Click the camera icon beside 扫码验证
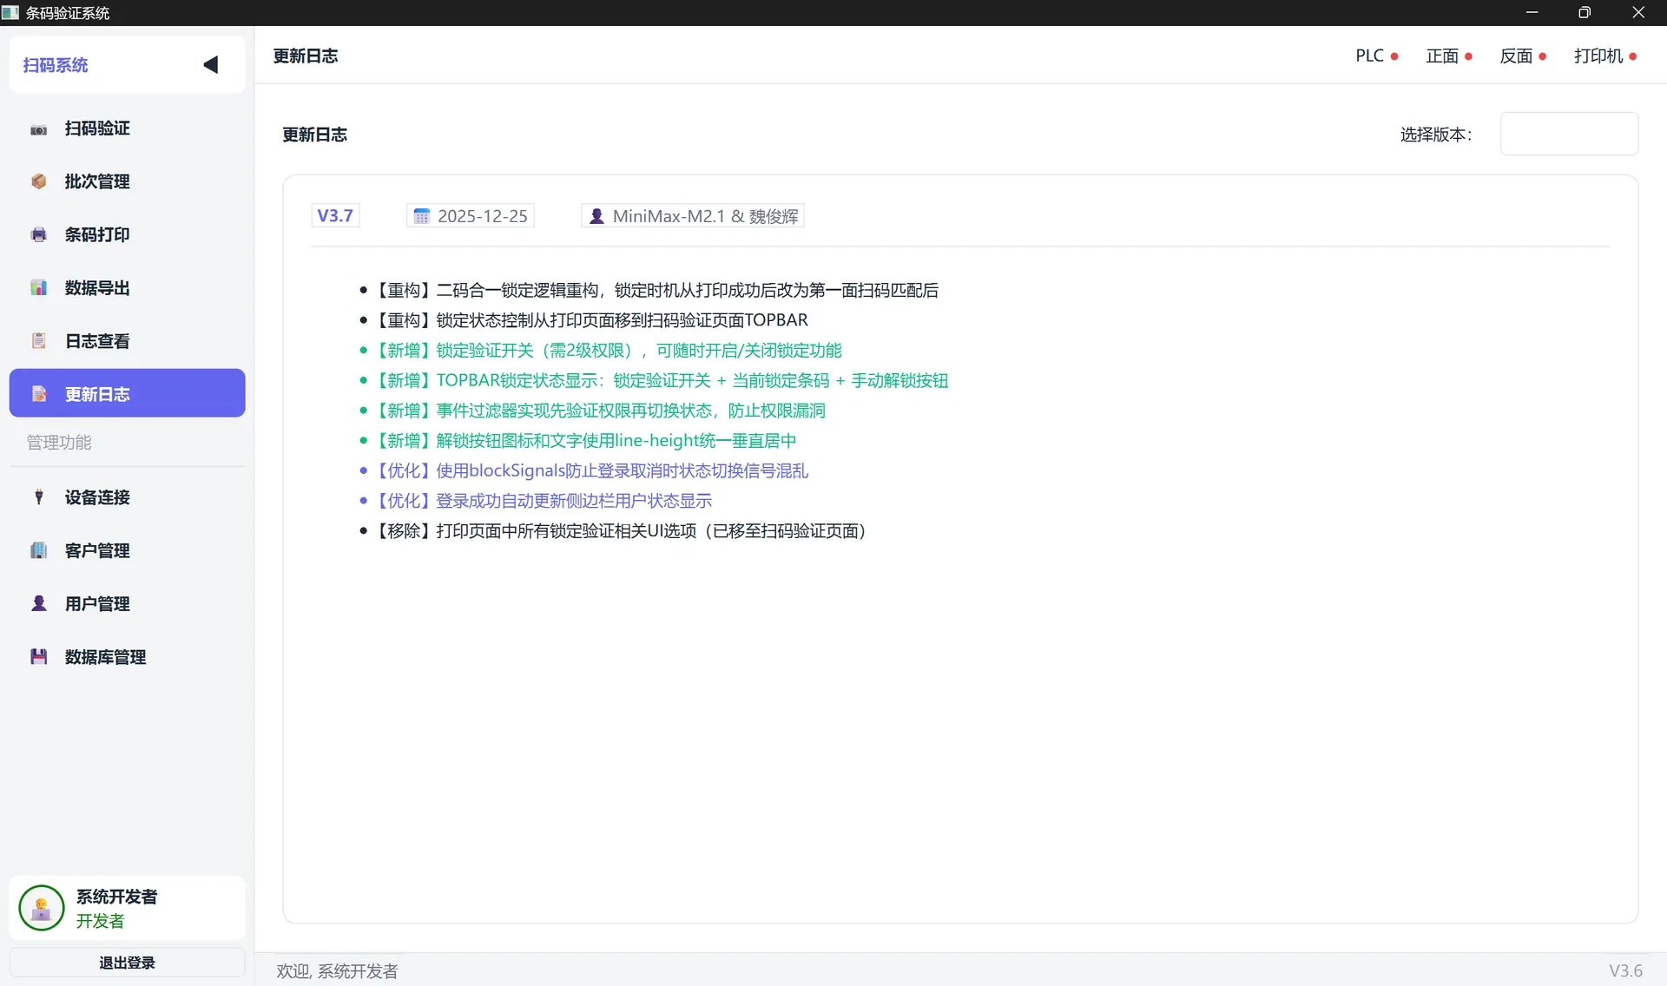The height and width of the screenshot is (986, 1667). pos(38,129)
